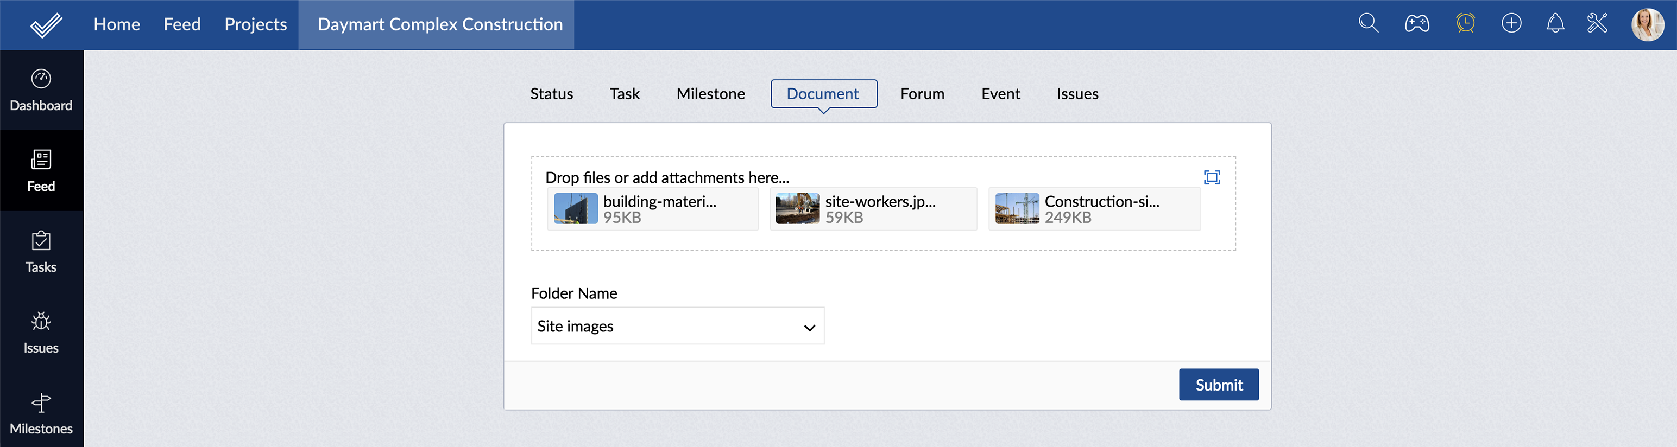
Task: Switch to the Status tab
Action: pos(551,94)
